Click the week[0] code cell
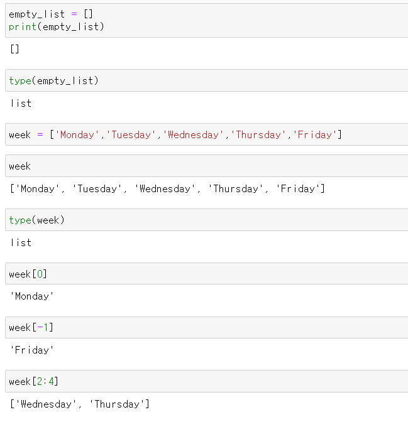Image resolution: width=408 pixels, height=422 pixels. click(x=206, y=274)
